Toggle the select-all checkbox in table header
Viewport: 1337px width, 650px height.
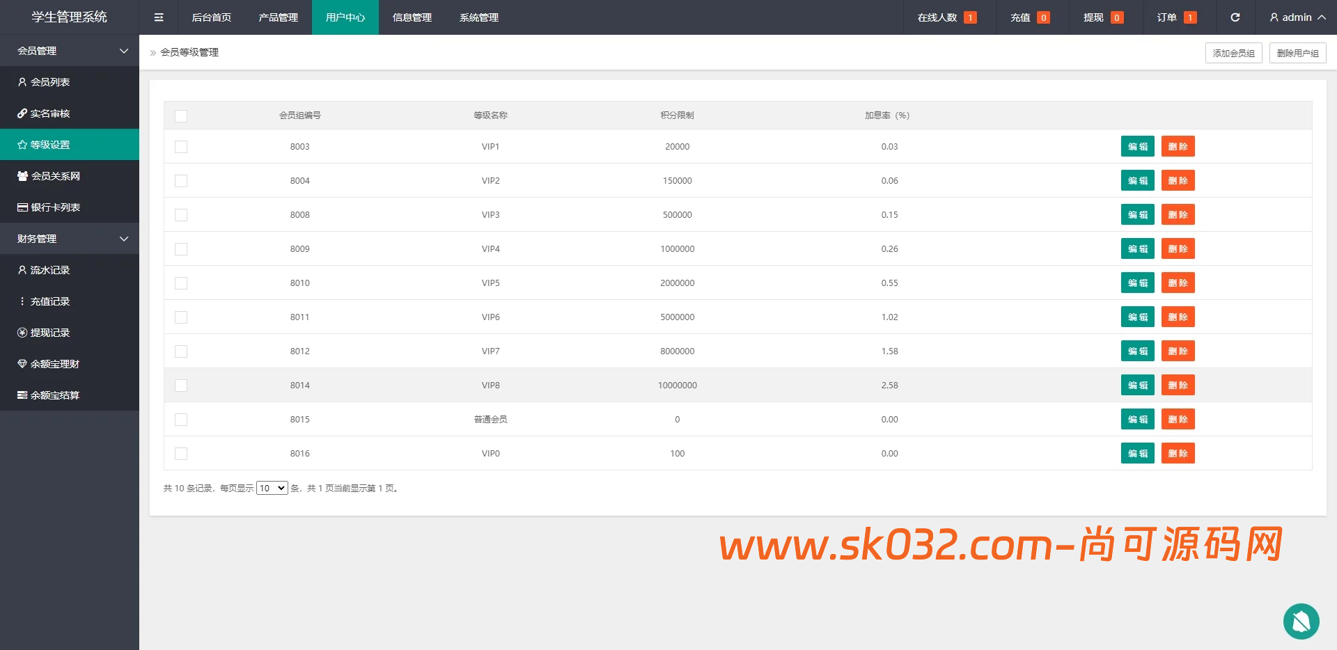[181, 116]
